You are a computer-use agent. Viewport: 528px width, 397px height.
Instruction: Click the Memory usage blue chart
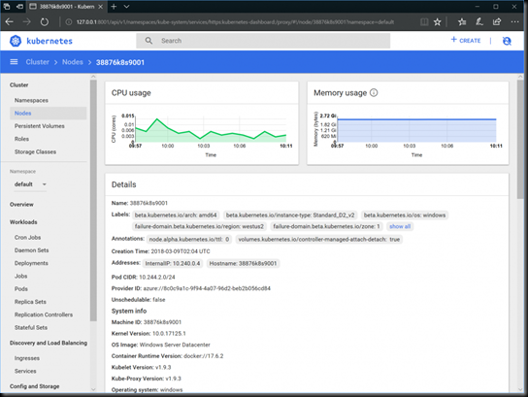416,130
